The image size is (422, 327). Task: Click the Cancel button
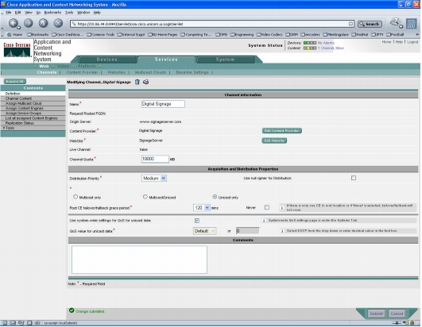tap(397, 314)
